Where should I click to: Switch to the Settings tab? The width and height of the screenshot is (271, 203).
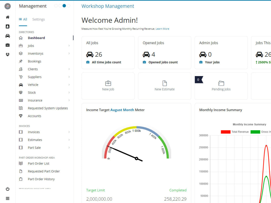click(38, 19)
